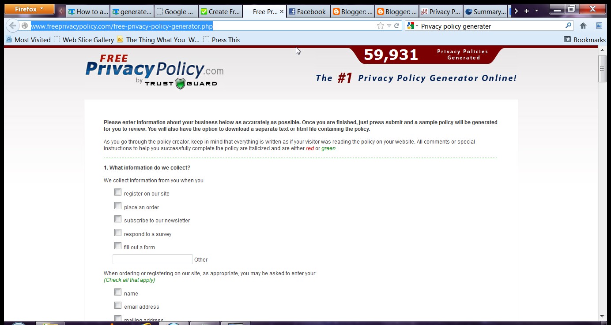The image size is (611, 325).
Task: Switch to the 'generate...' tab
Action: [x=132, y=11]
